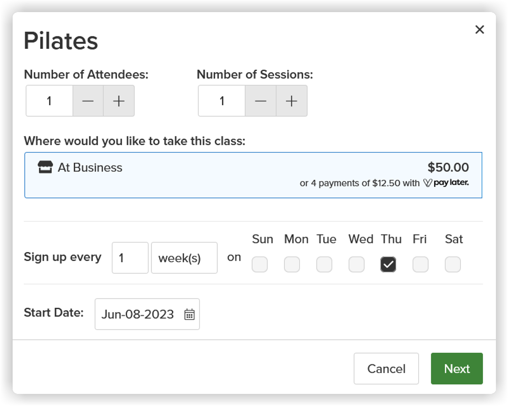The height and width of the screenshot is (406, 508).
Task: Click the Next button
Action: point(457,369)
